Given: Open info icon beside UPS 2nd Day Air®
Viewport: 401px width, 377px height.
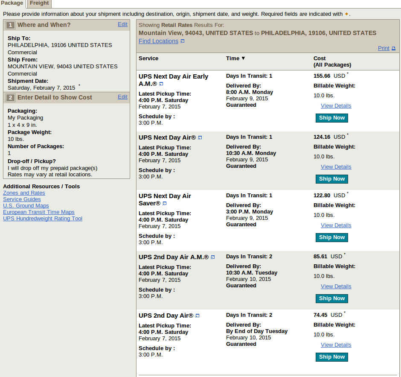Looking at the screenshot, I should pyautogui.click(x=198, y=316).
